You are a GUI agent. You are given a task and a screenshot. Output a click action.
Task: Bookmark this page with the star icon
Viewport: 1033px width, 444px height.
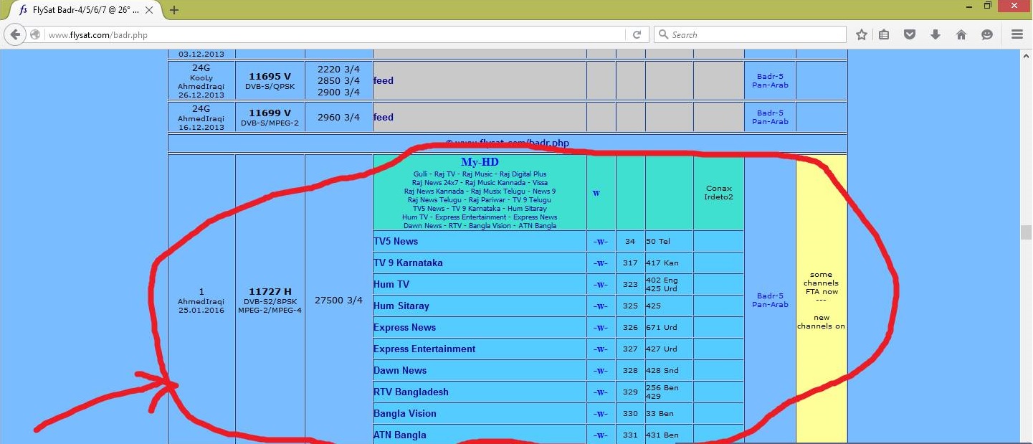(862, 34)
